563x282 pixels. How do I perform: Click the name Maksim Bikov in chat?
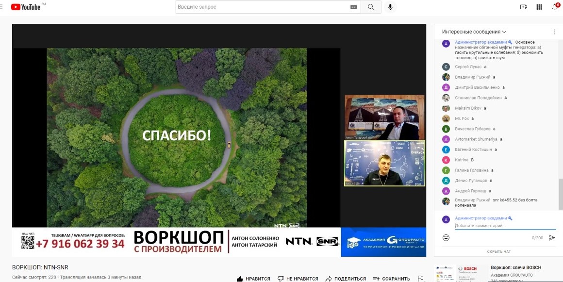[468, 108]
